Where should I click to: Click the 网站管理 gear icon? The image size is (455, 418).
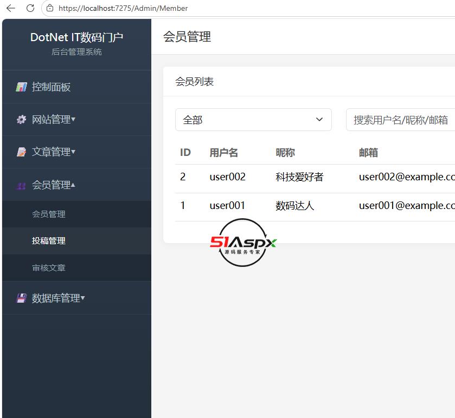21,119
